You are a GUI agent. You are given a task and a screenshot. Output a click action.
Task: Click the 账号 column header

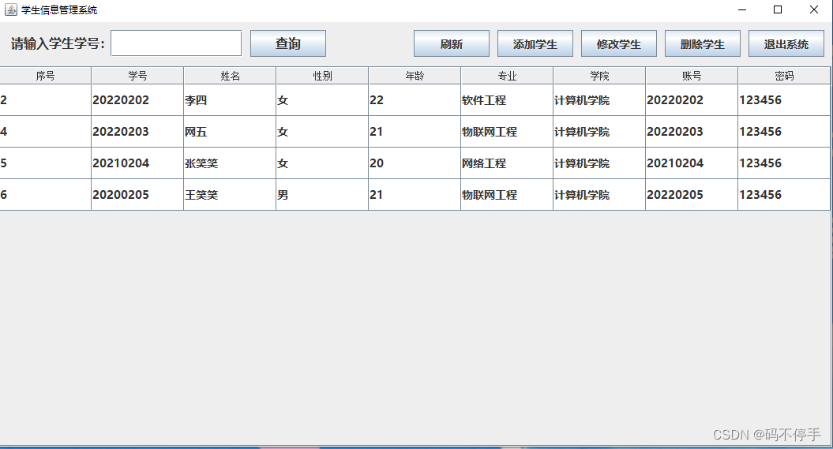coord(692,76)
